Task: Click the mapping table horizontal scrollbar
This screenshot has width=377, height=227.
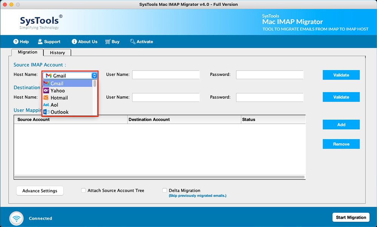Action: [159, 177]
